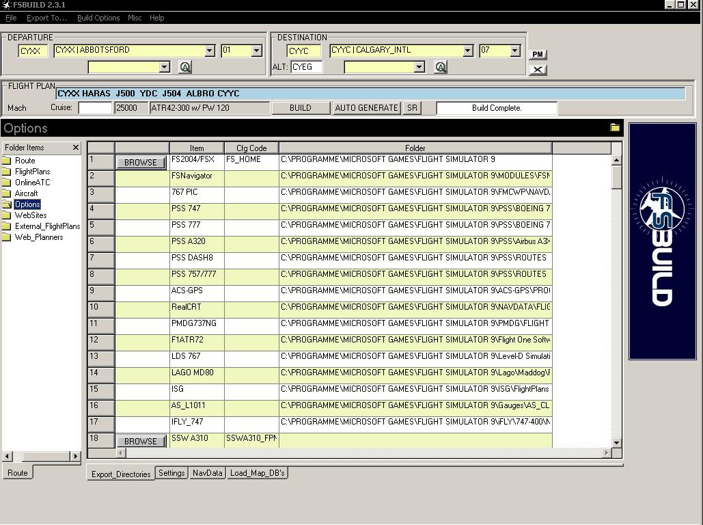Viewport: 703px width, 525px height.
Task: Expand the empty dropdown under departure airport
Action: click(165, 67)
